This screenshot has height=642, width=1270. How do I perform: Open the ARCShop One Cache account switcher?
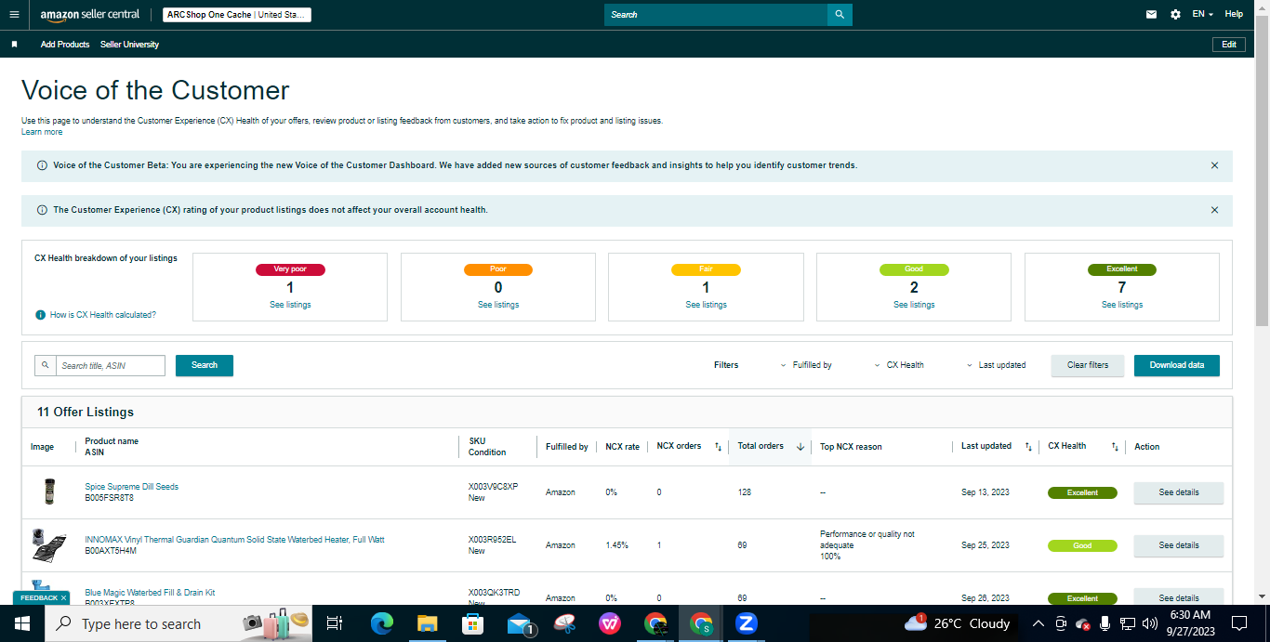pyautogui.click(x=237, y=15)
